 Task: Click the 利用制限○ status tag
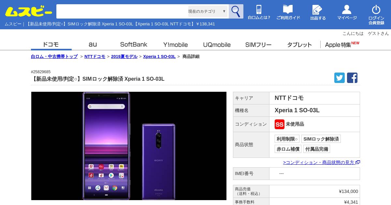click(287, 139)
